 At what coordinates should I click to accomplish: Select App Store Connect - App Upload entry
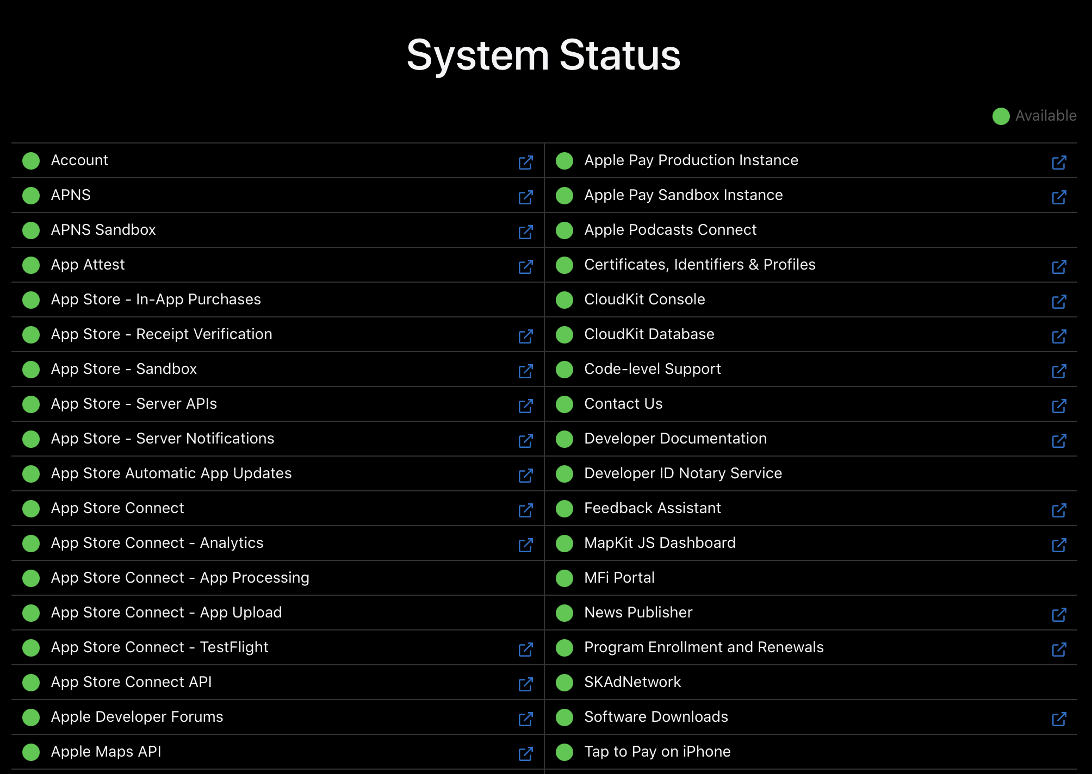[x=166, y=613]
